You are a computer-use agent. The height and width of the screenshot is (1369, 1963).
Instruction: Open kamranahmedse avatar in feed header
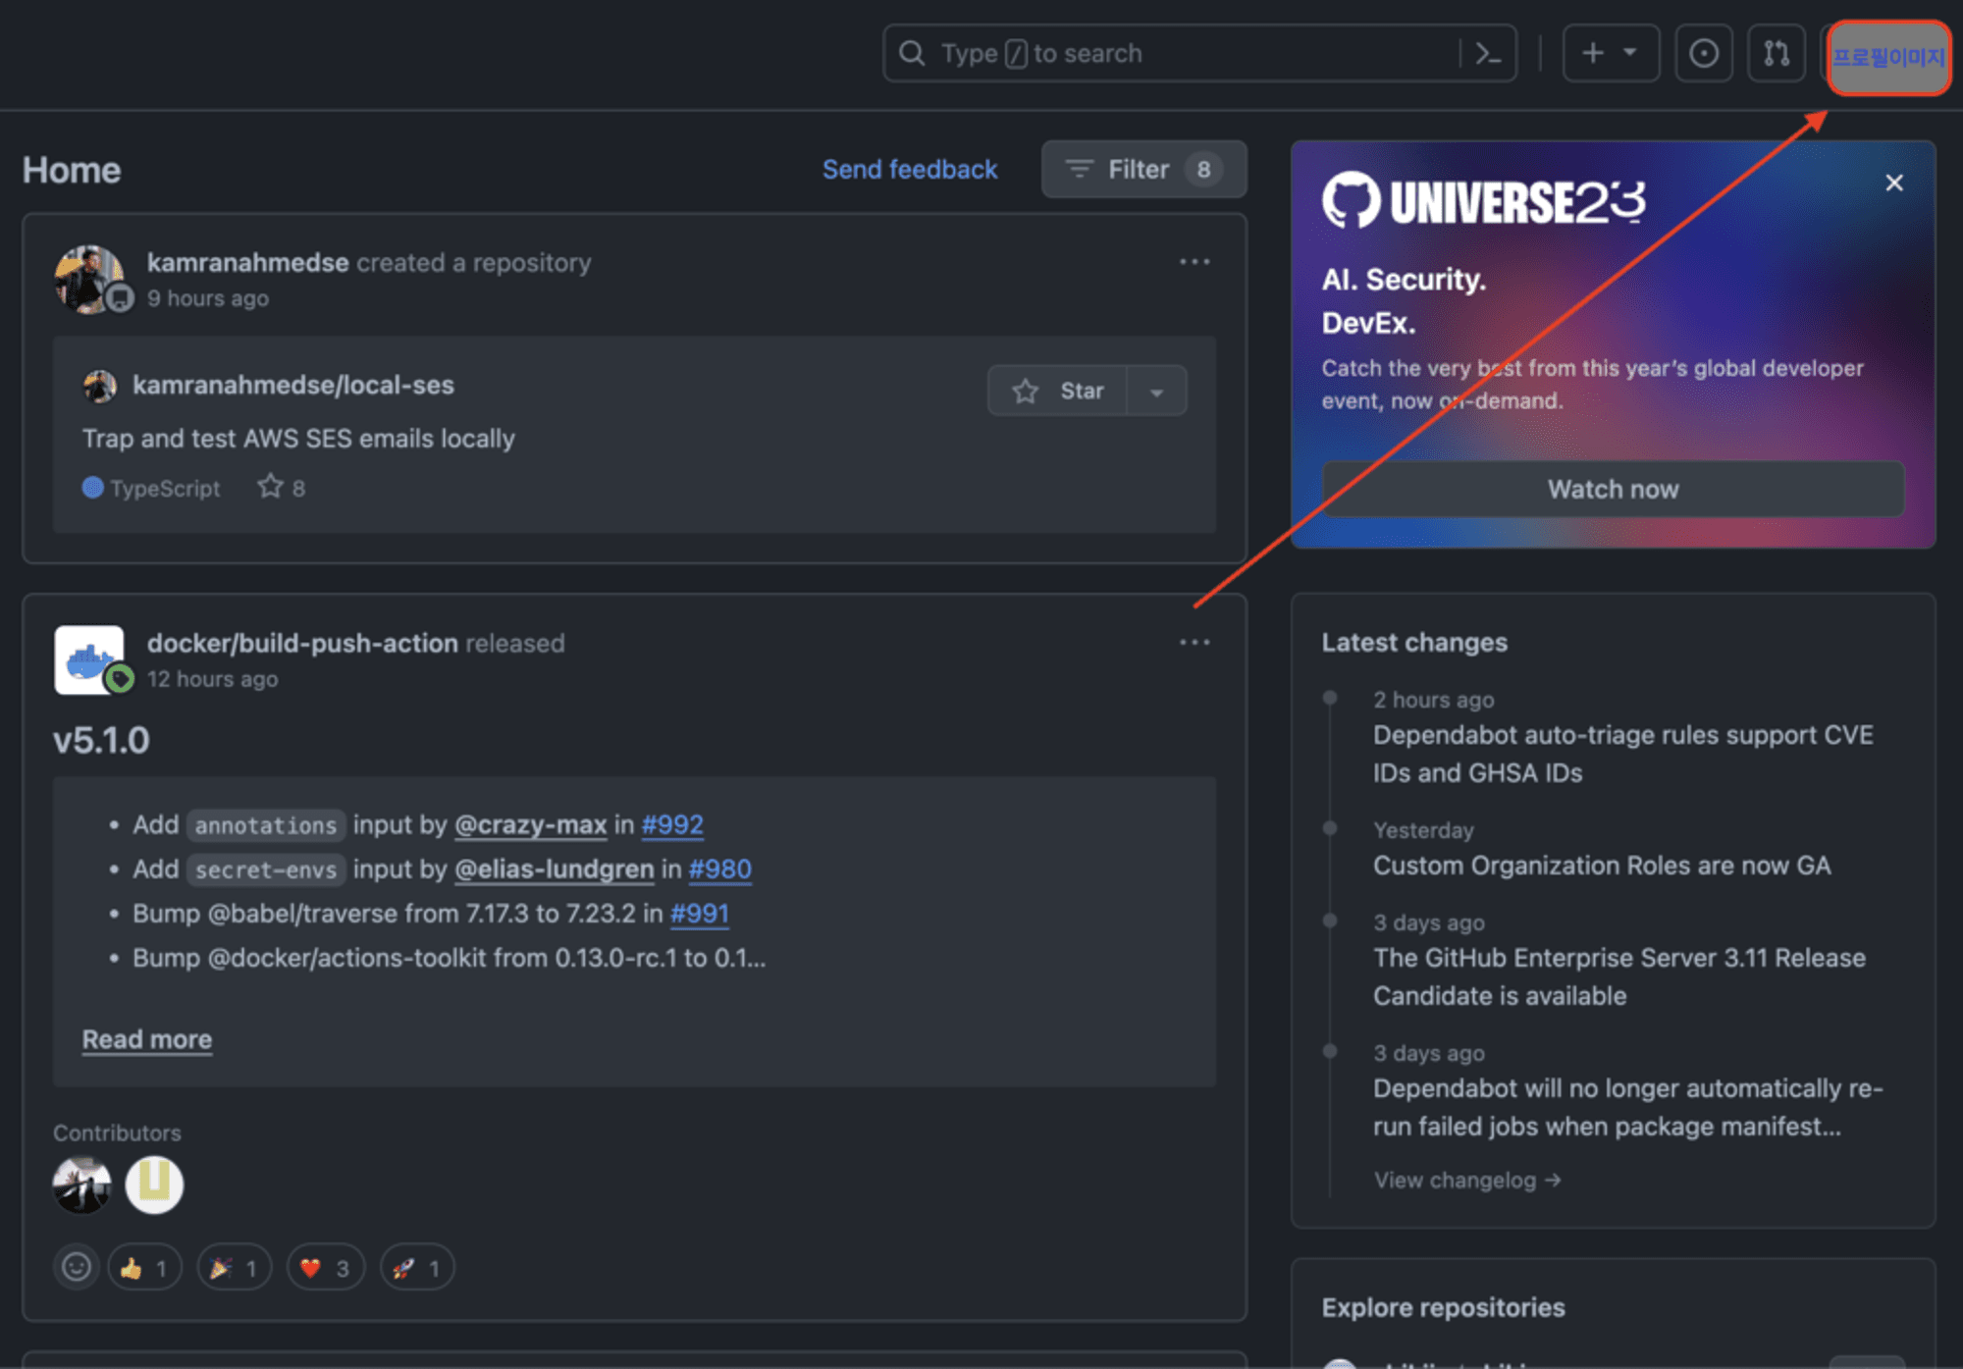[90, 280]
